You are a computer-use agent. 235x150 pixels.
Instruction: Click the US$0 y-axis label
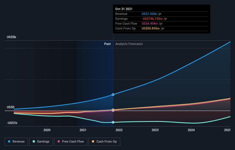click(x=11, y=107)
